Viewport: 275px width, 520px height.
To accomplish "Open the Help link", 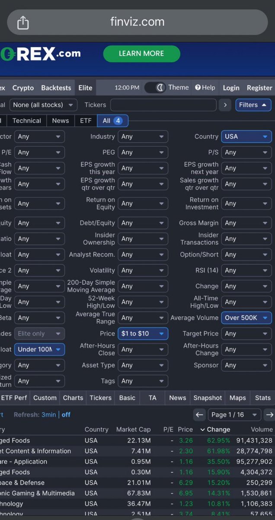I will 205,88.
